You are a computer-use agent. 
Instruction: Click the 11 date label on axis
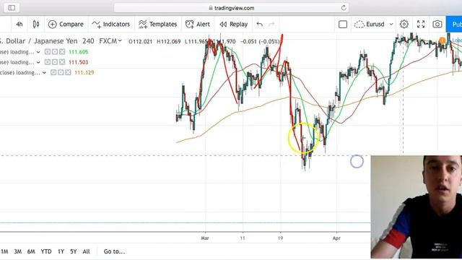[x=243, y=238]
